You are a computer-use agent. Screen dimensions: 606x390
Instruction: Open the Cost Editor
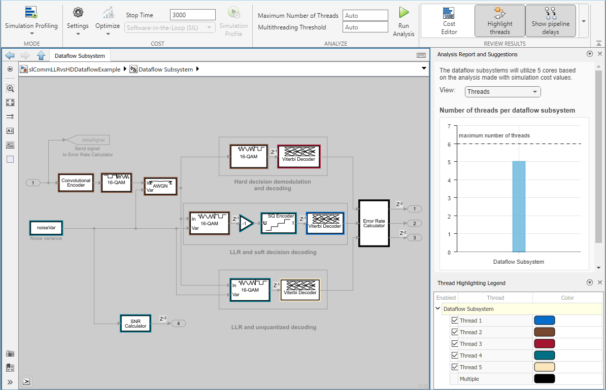449,21
